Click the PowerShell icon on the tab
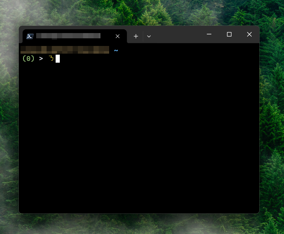Image resolution: width=284 pixels, height=234 pixels. click(30, 36)
